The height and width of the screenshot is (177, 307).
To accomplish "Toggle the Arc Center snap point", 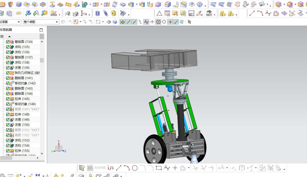I will [x=158, y=22].
